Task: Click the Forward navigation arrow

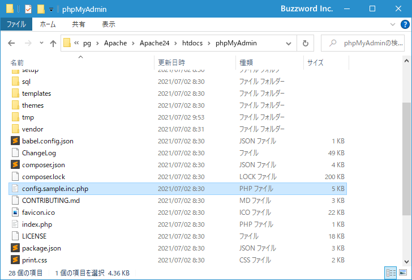Action: point(28,43)
